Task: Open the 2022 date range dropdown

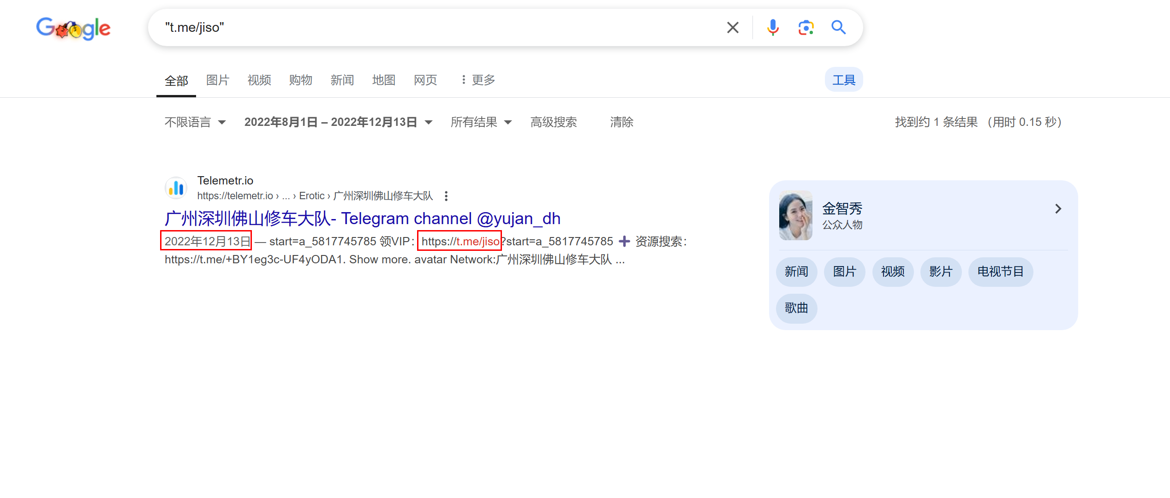Action: 338,122
